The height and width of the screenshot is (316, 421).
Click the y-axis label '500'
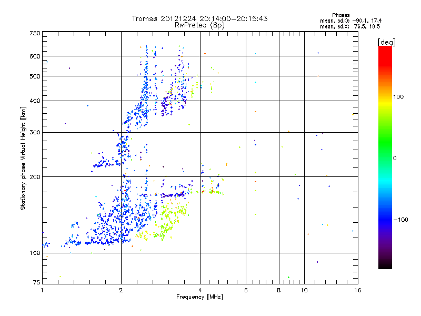click(x=35, y=76)
